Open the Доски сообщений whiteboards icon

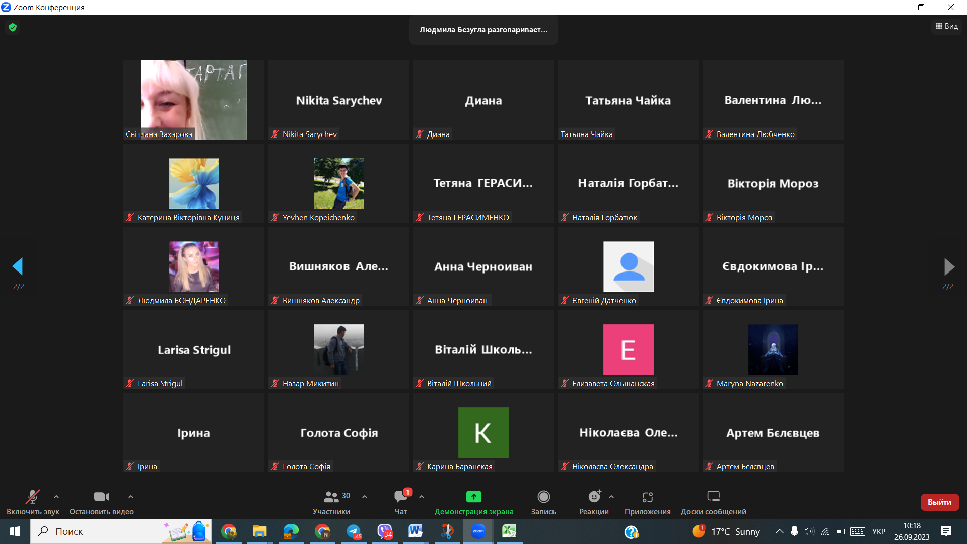pyautogui.click(x=713, y=497)
